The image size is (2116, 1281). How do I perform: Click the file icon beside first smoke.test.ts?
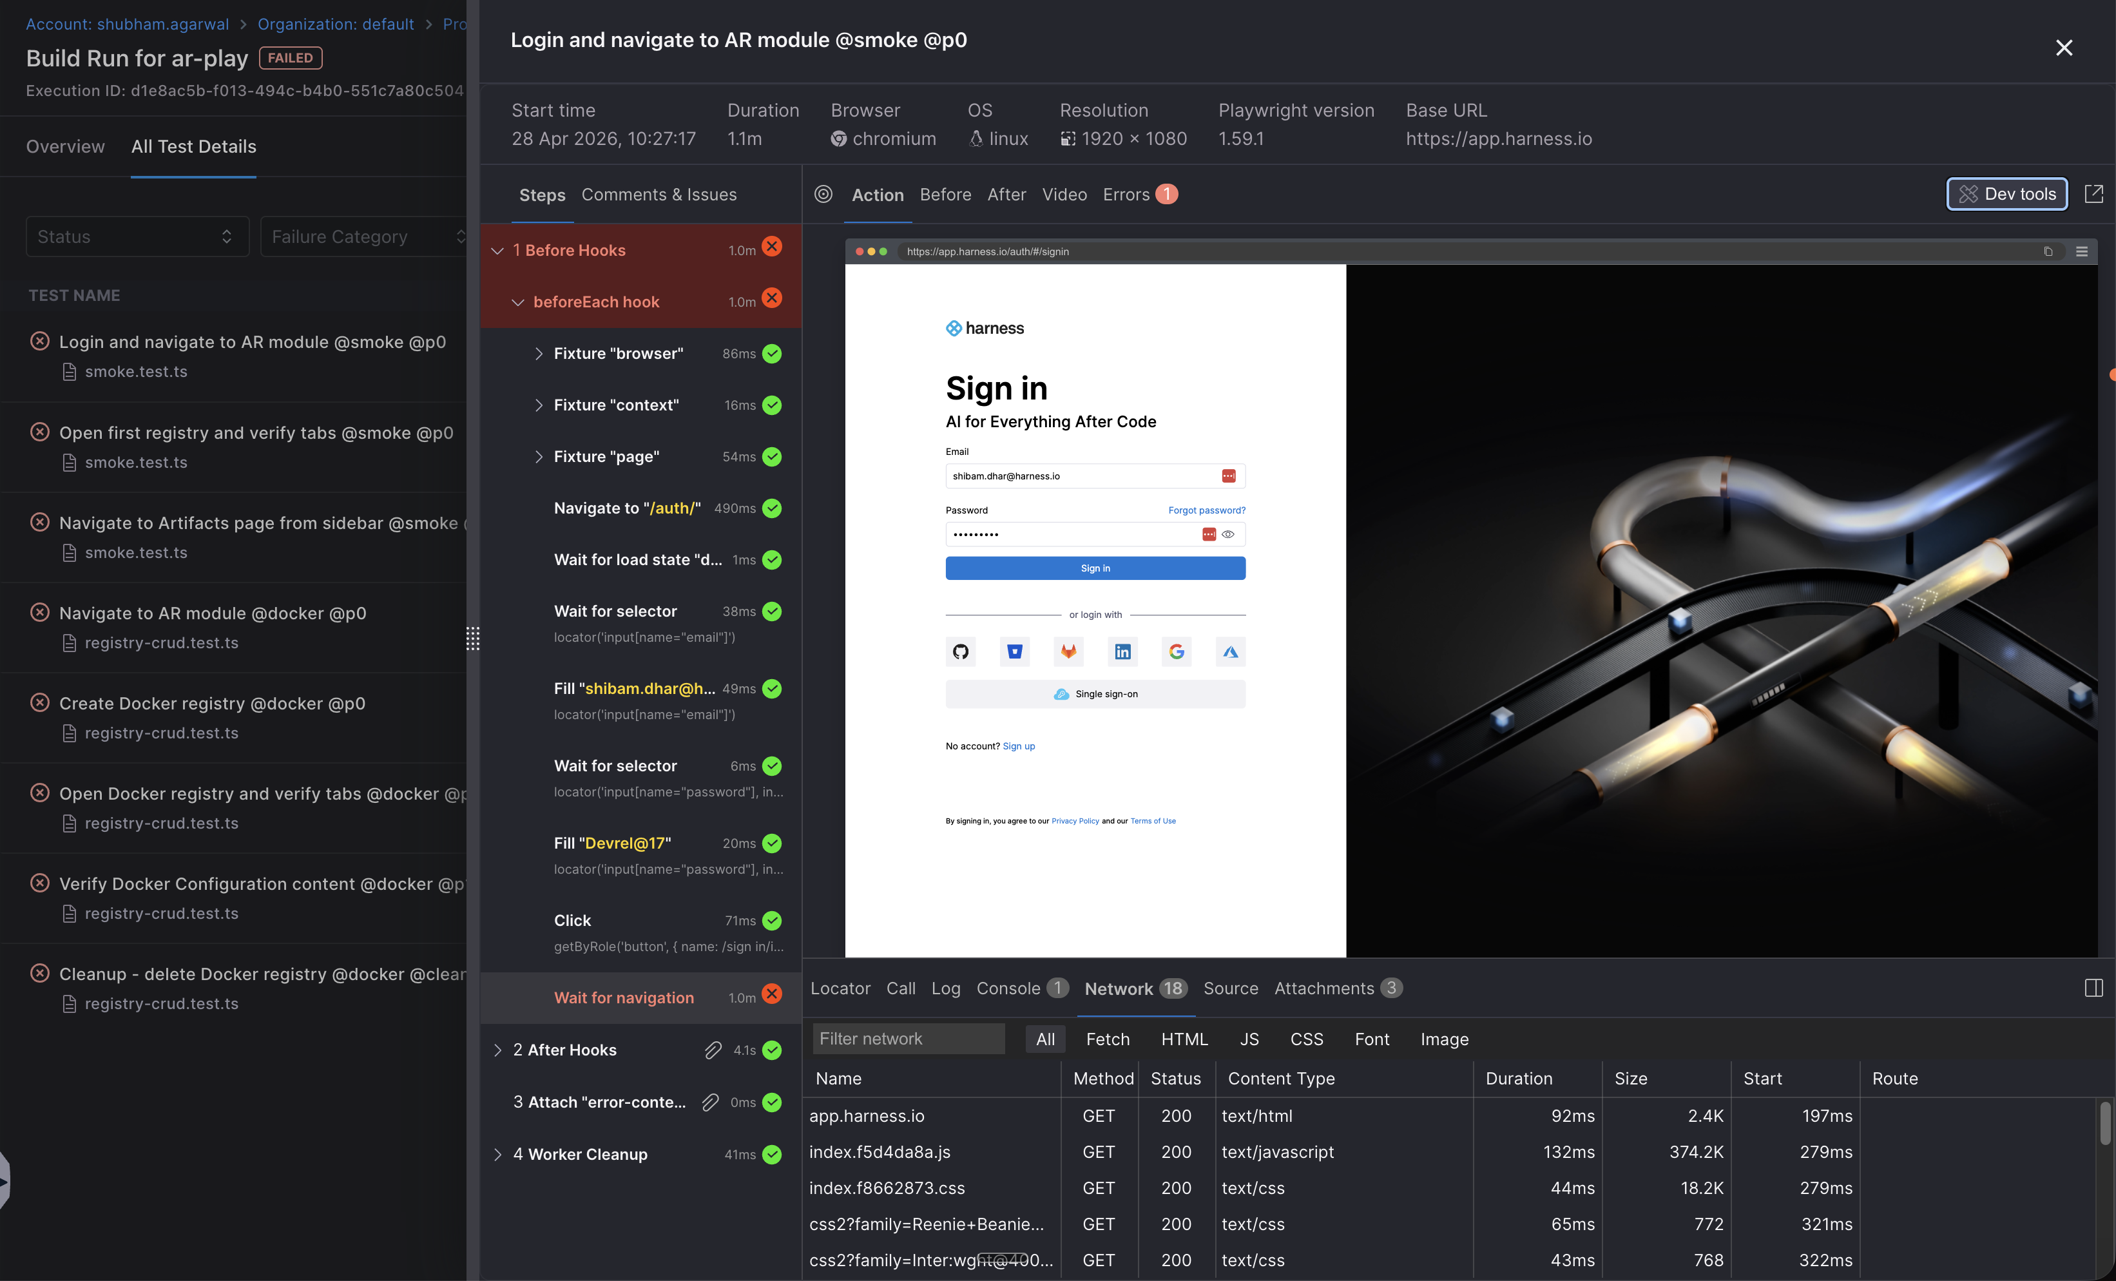70,372
